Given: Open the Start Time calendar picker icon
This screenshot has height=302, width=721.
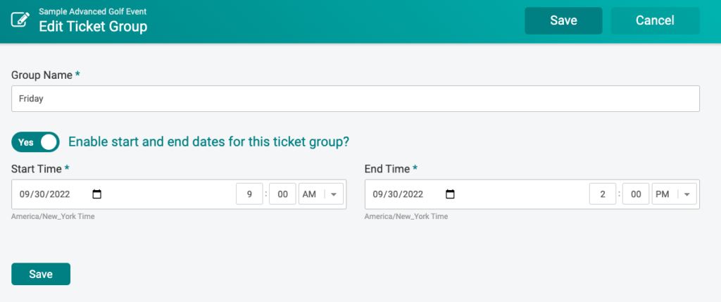Looking at the screenshot, I should (x=96, y=194).
